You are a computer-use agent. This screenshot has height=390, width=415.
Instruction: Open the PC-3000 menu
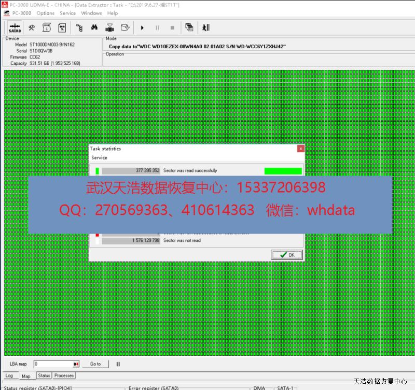tap(22, 13)
